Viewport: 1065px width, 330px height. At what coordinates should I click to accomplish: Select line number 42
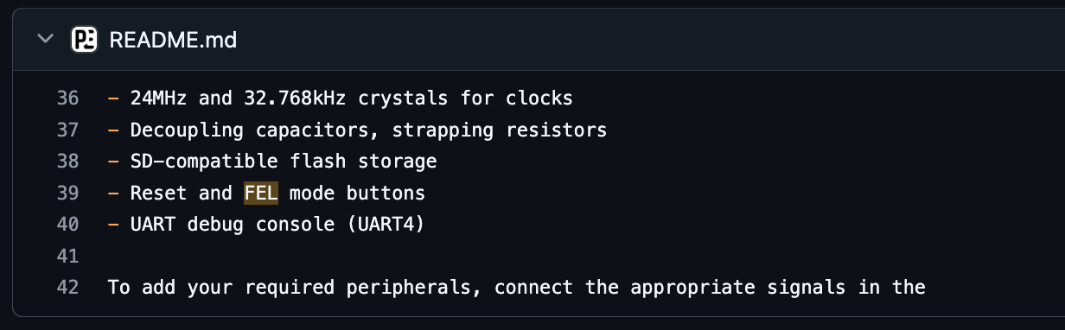(x=68, y=287)
